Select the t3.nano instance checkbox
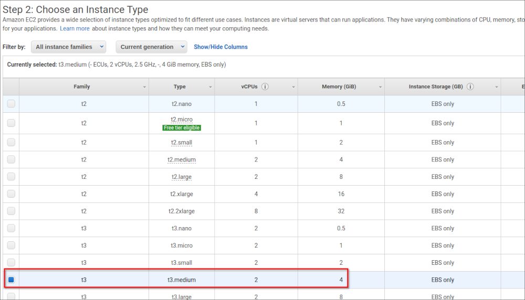The image size is (525, 300). click(11, 228)
